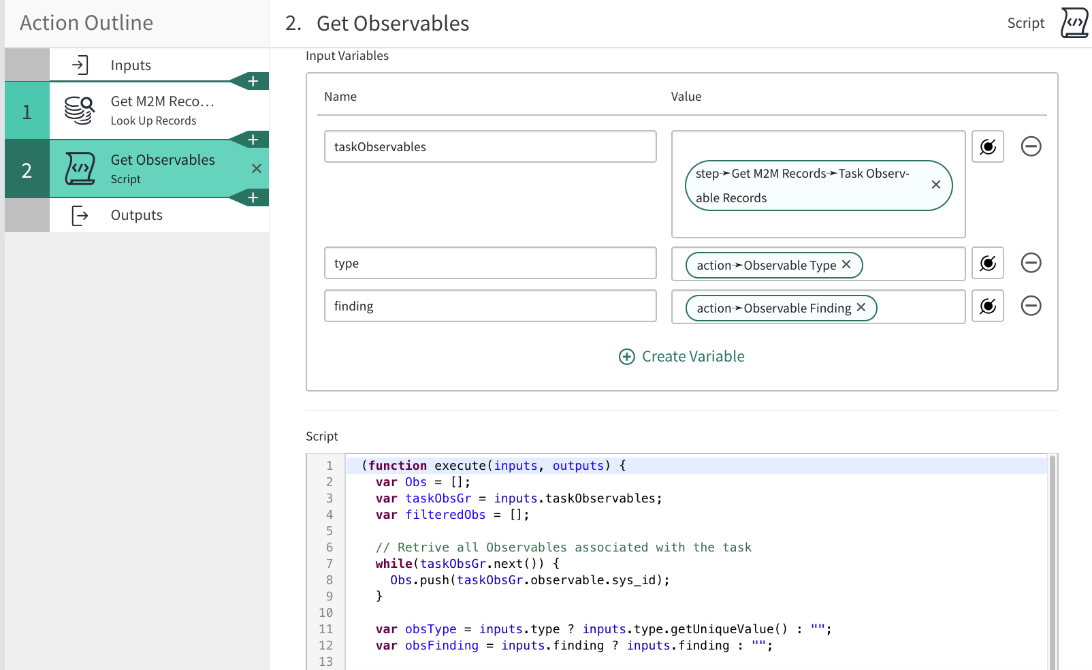Click step number 2 badge
Viewport: 1092px width, 670px height.
(27, 169)
